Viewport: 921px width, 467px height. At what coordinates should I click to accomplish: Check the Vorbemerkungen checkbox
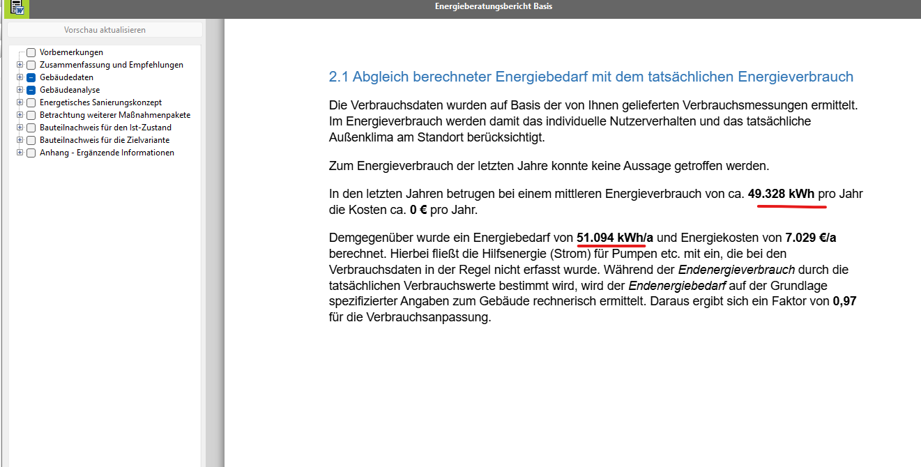tap(31, 52)
